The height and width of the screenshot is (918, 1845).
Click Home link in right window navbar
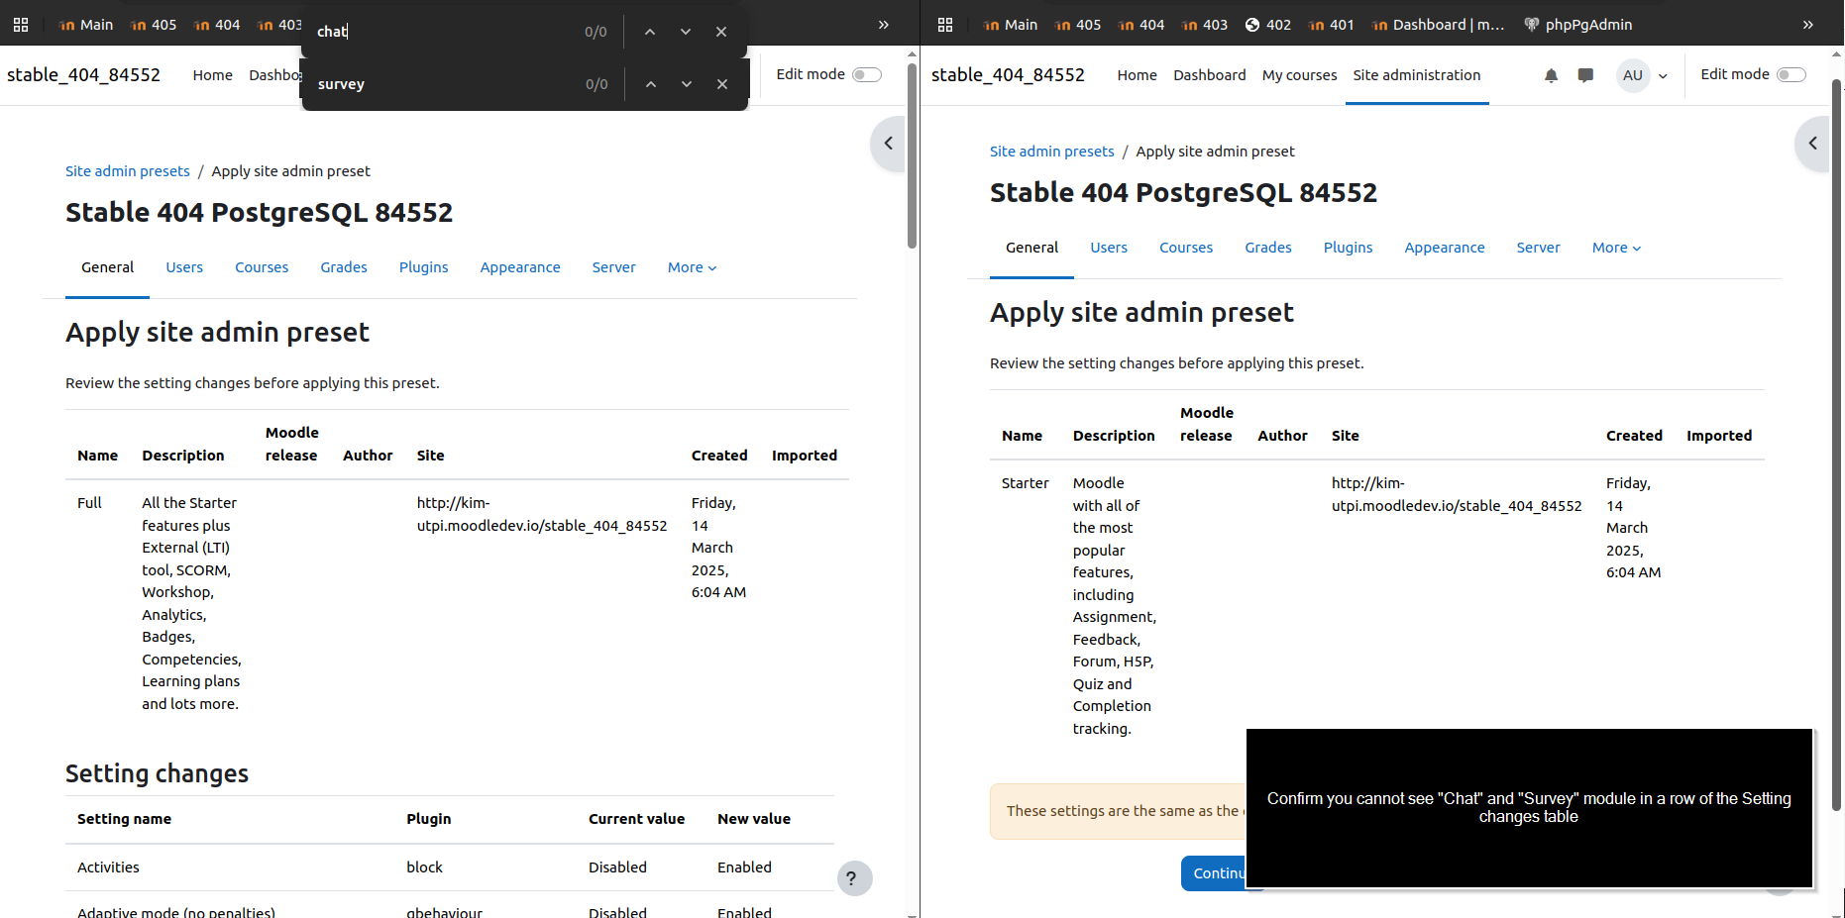tap(1138, 75)
